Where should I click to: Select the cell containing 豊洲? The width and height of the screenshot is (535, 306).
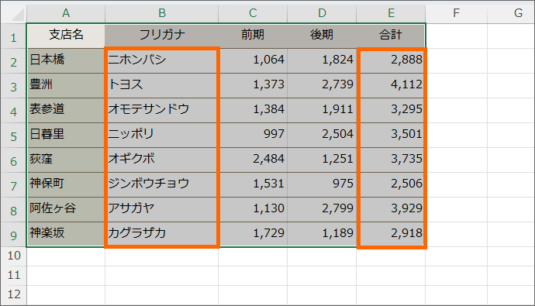tap(66, 86)
